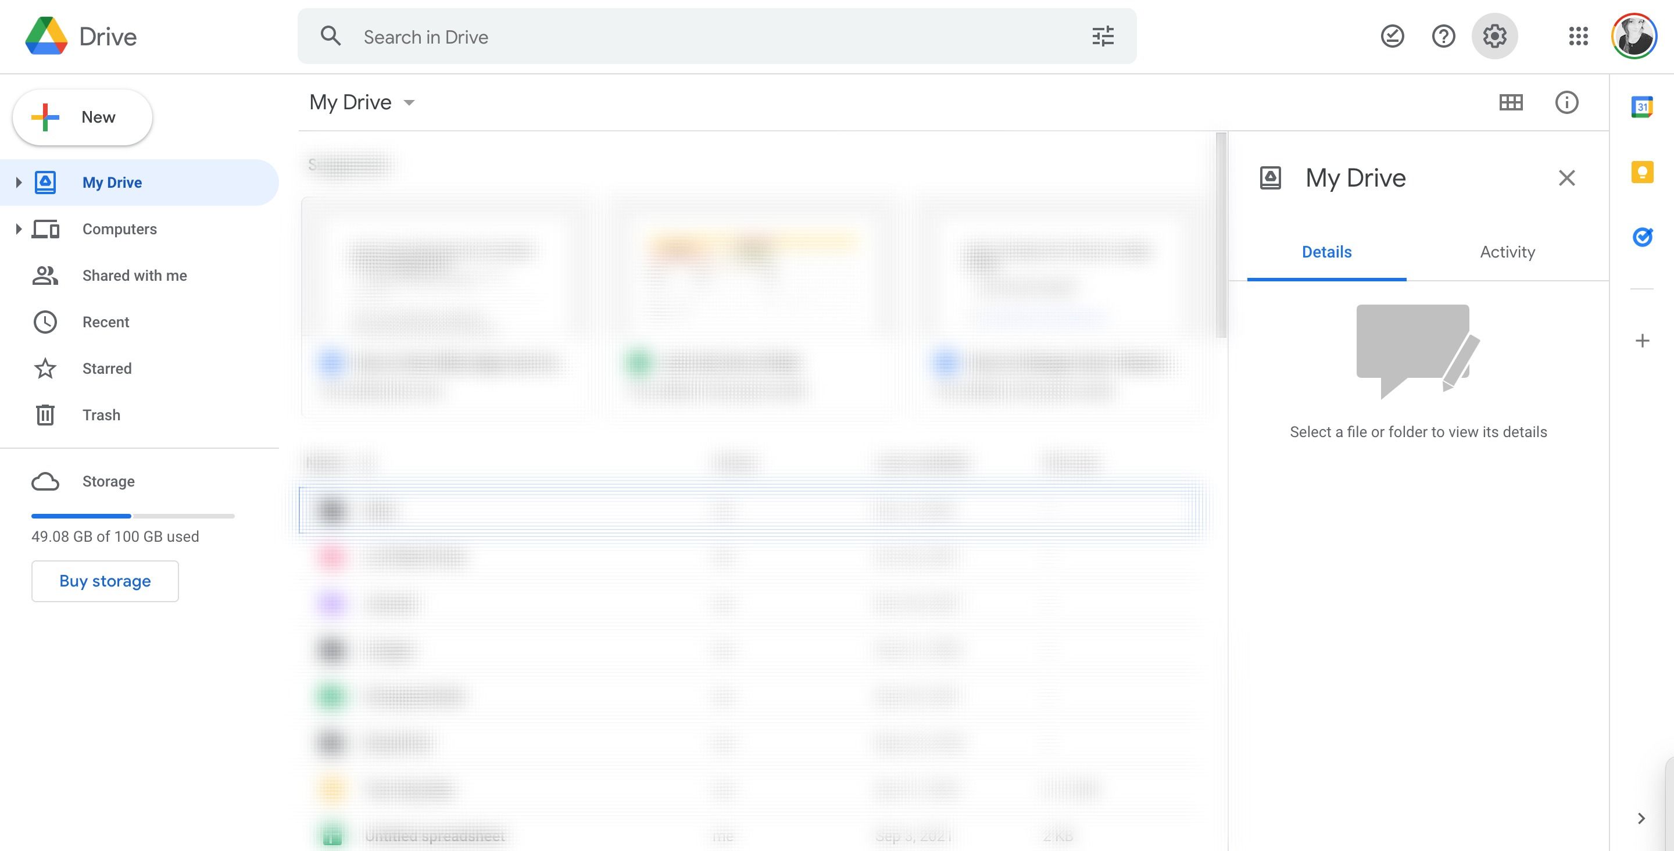The height and width of the screenshot is (851, 1674).
Task: Open Google Drive help
Action: pyautogui.click(x=1443, y=37)
